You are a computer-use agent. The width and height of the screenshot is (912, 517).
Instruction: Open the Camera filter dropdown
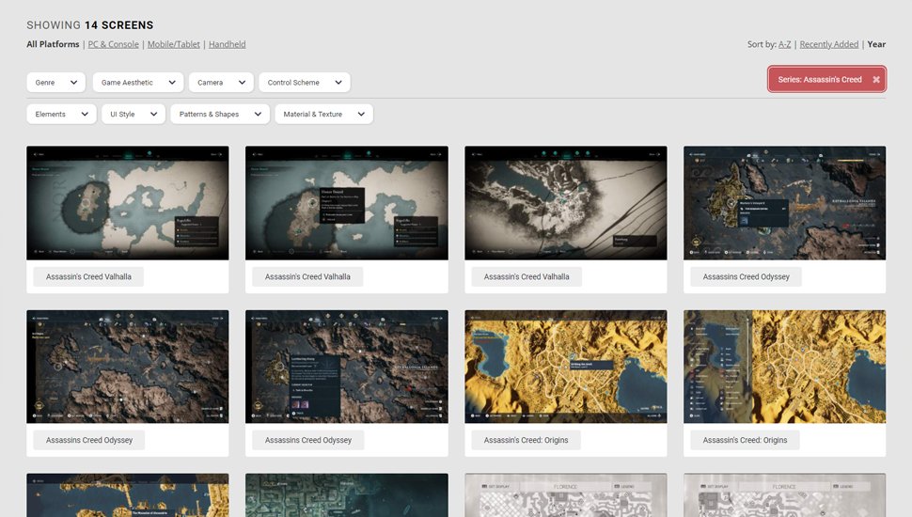(221, 82)
